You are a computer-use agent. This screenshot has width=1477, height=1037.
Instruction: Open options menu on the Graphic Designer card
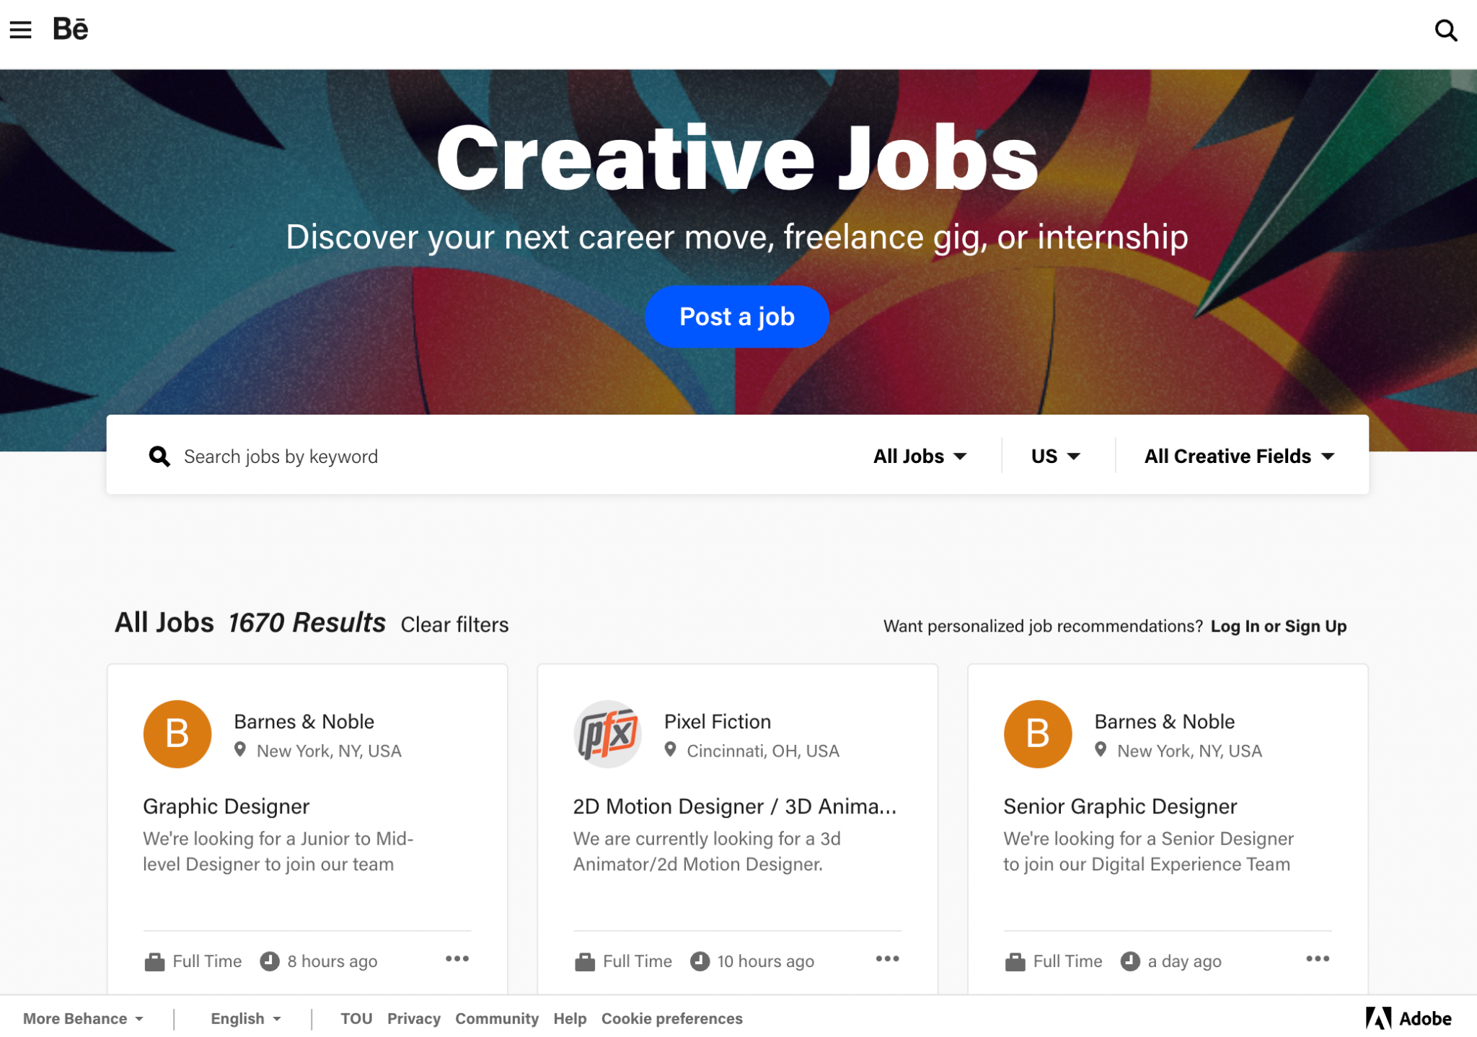coord(457,958)
